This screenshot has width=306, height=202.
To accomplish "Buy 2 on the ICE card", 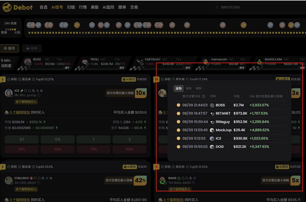I will click(x=130, y=139).
